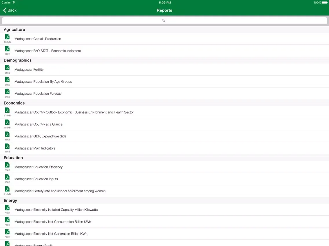
Task: Tap the PDF icon for Madagascar Fertility
Action: click(7, 68)
